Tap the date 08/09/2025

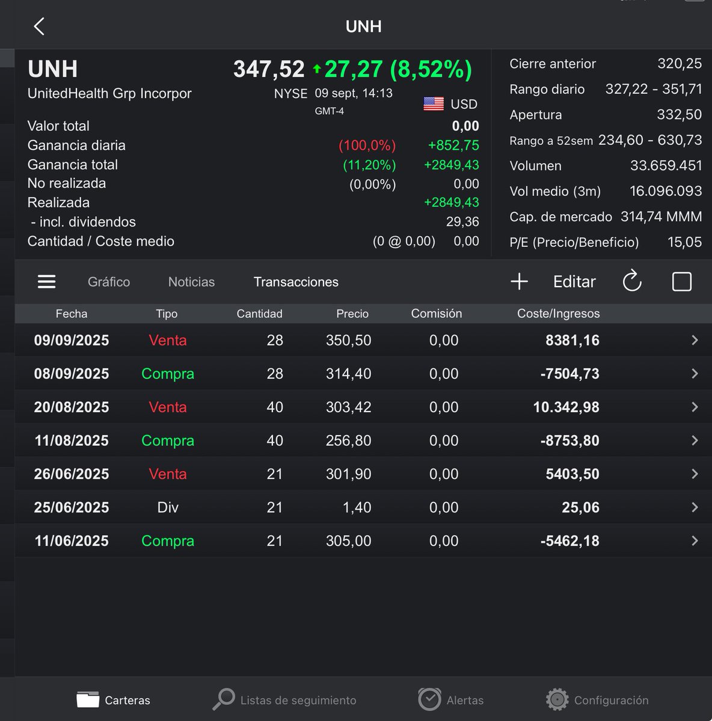pyautogui.click(x=72, y=374)
